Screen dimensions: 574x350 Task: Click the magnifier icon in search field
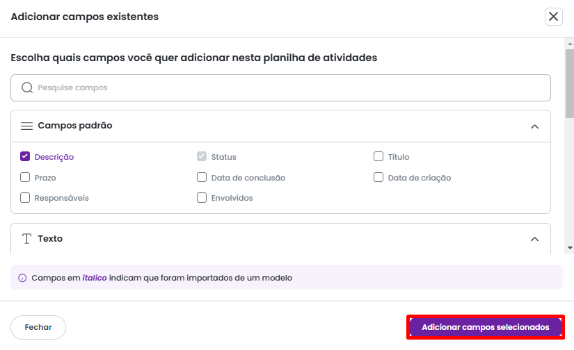[27, 88]
